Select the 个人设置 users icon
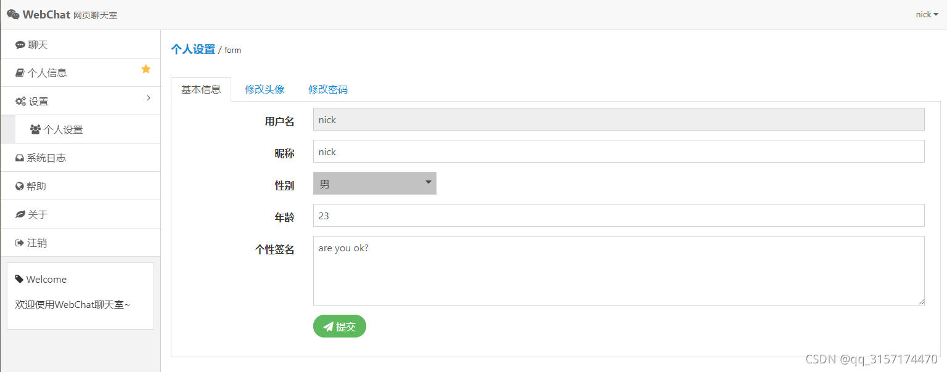The image size is (947, 372). pyautogui.click(x=35, y=129)
